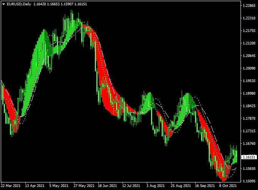The image size is (258, 190).
Task: Select the 25 Aug 2021 date label
Action: tap(181, 186)
